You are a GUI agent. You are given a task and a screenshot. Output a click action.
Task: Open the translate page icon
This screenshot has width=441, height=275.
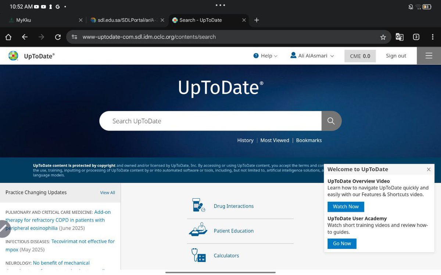399,37
